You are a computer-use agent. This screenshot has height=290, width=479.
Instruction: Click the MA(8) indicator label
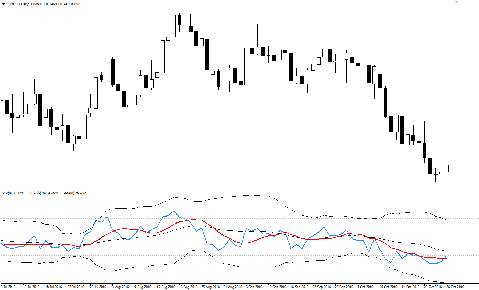pyautogui.click(x=73, y=193)
